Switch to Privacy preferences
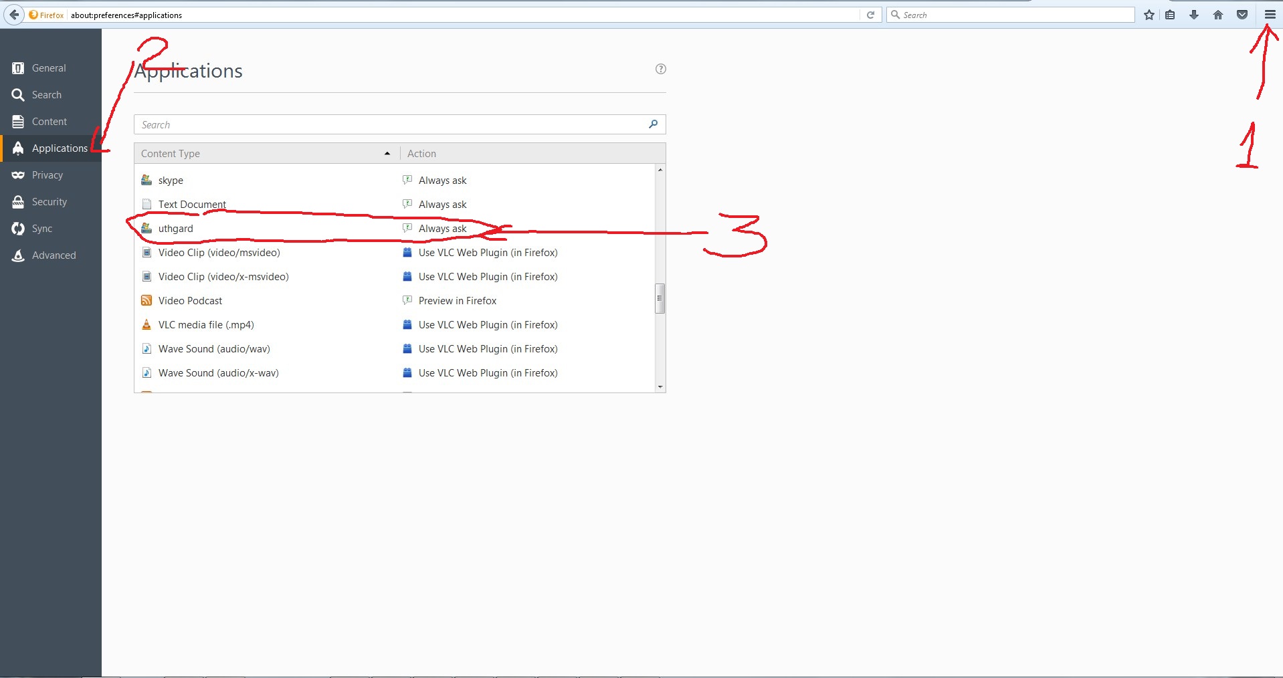The image size is (1283, 678). [47, 175]
